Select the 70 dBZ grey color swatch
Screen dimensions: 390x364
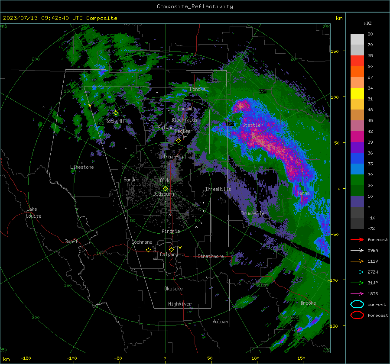(x=357, y=50)
